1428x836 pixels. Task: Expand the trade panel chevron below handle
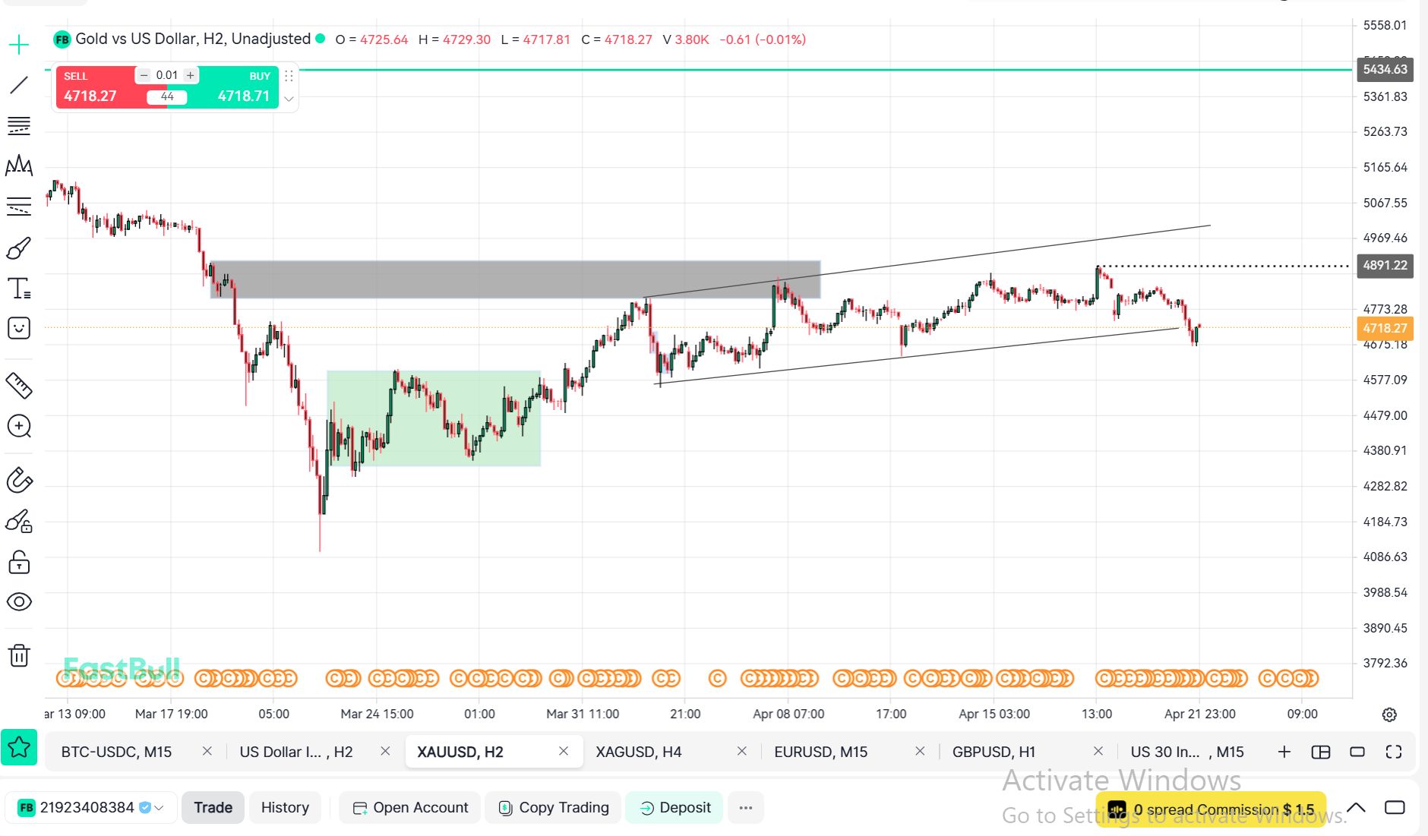click(289, 99)
